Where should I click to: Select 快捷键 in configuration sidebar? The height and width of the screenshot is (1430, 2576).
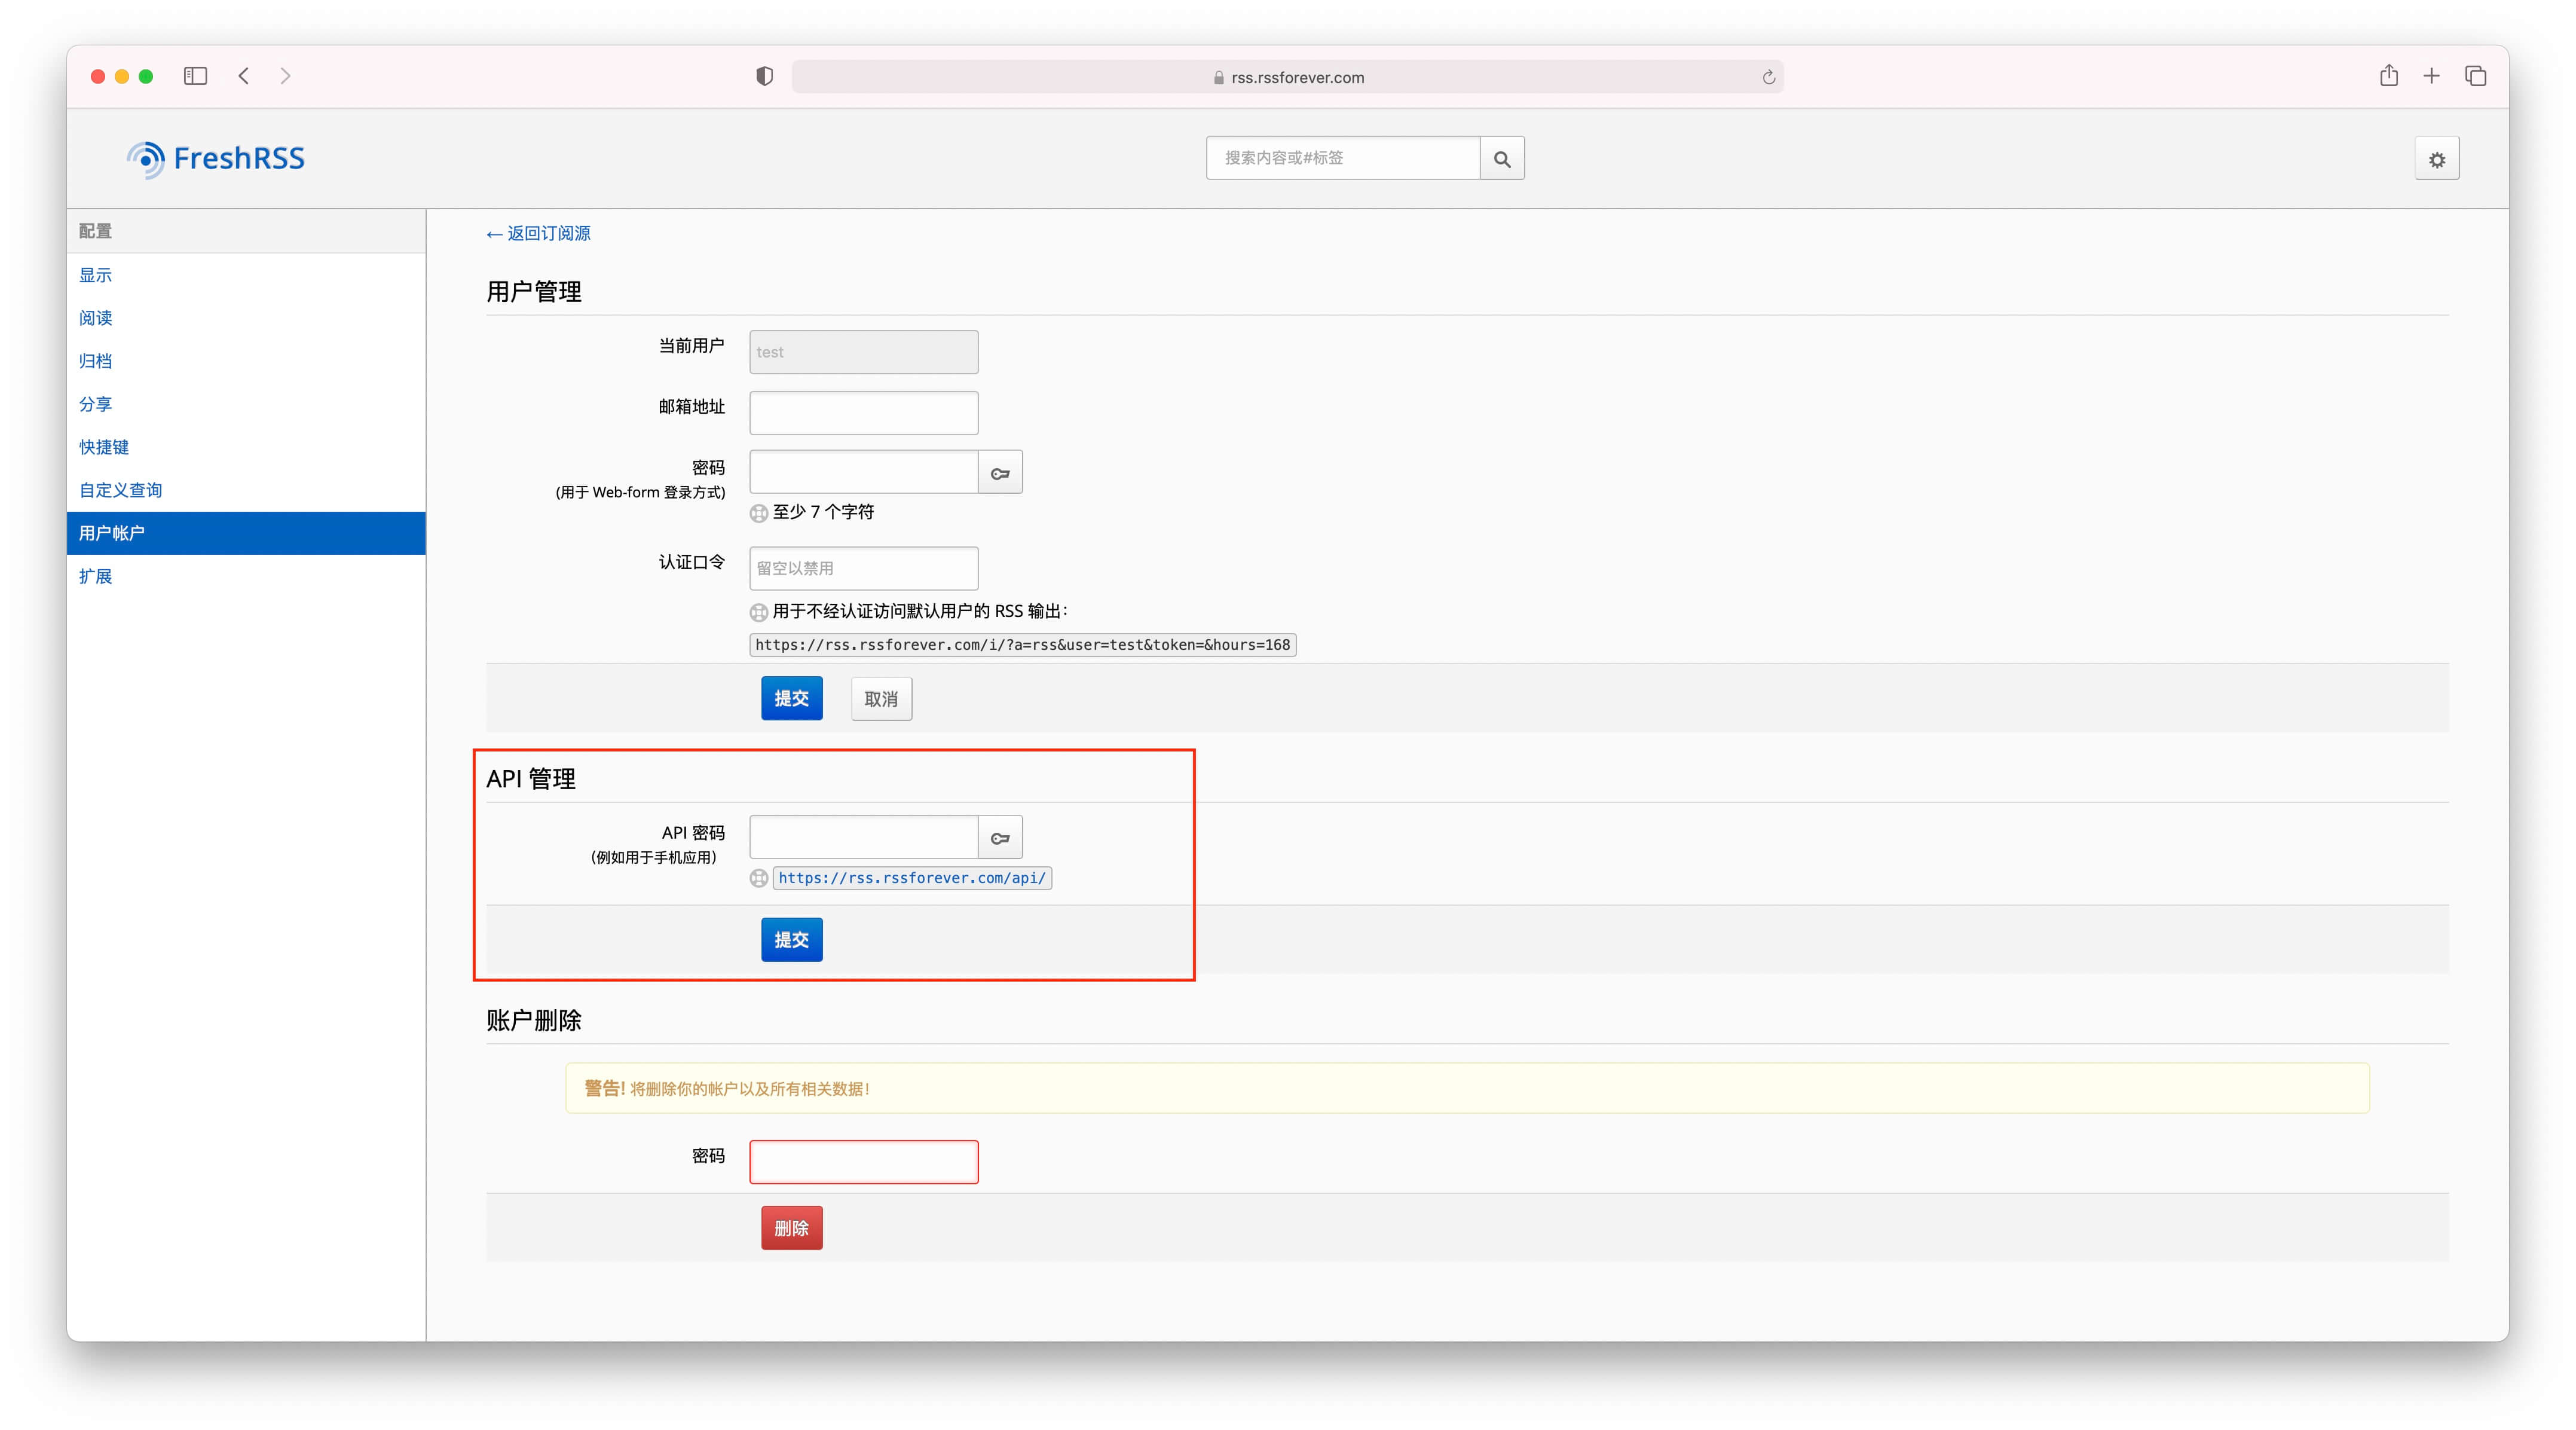[x=104, y=447]
